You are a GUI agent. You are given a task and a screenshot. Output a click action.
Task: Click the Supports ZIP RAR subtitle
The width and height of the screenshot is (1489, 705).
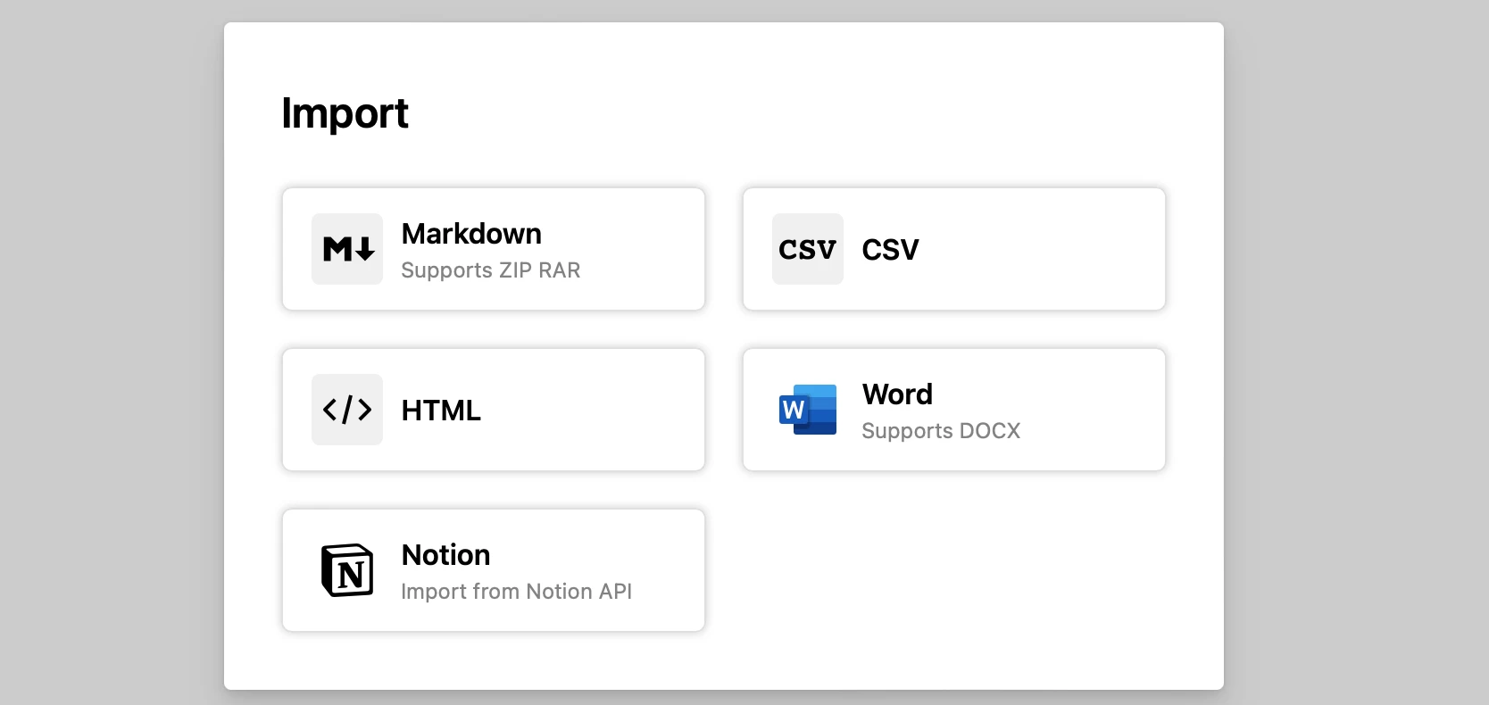[491, 270]
